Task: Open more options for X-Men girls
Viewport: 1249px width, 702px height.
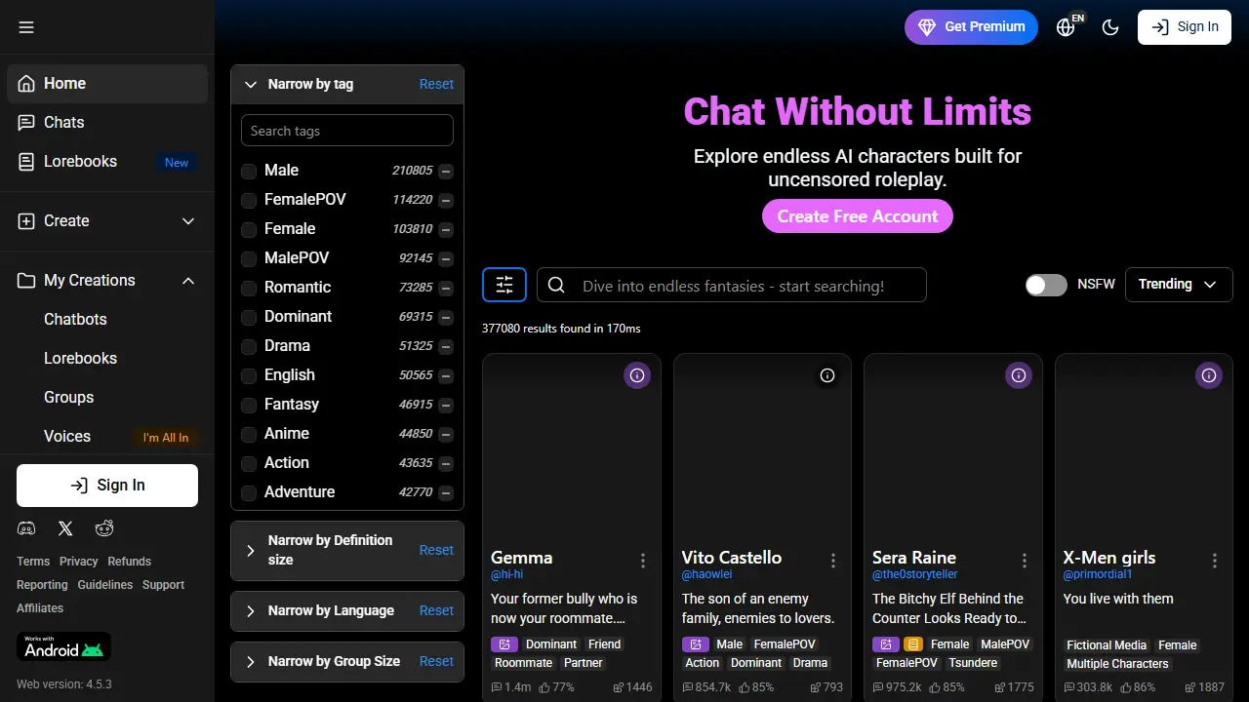Action: (1215, 561)
